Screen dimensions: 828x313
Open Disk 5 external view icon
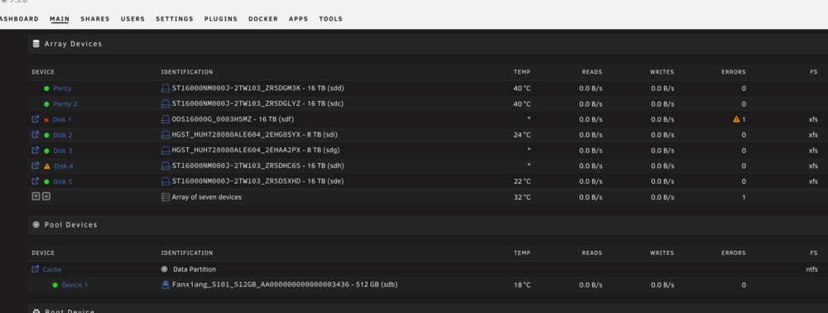[36, 181]
